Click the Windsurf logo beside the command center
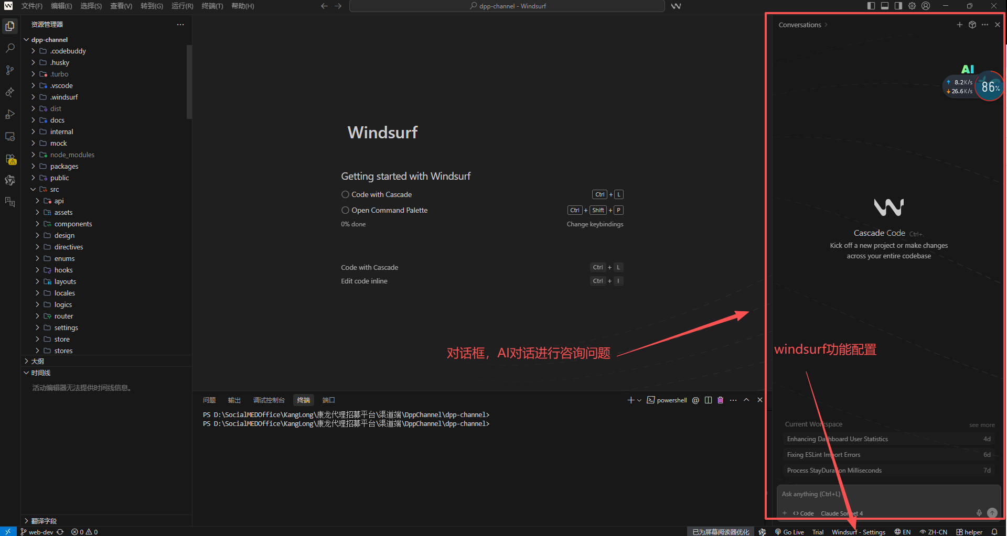This screenshot has height=536, width=1007. pos(676,6)
